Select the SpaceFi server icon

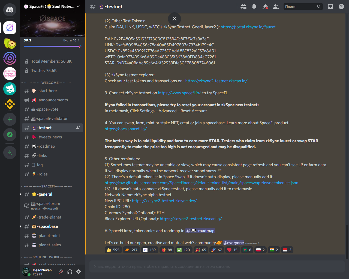click(x=10, y=28)
